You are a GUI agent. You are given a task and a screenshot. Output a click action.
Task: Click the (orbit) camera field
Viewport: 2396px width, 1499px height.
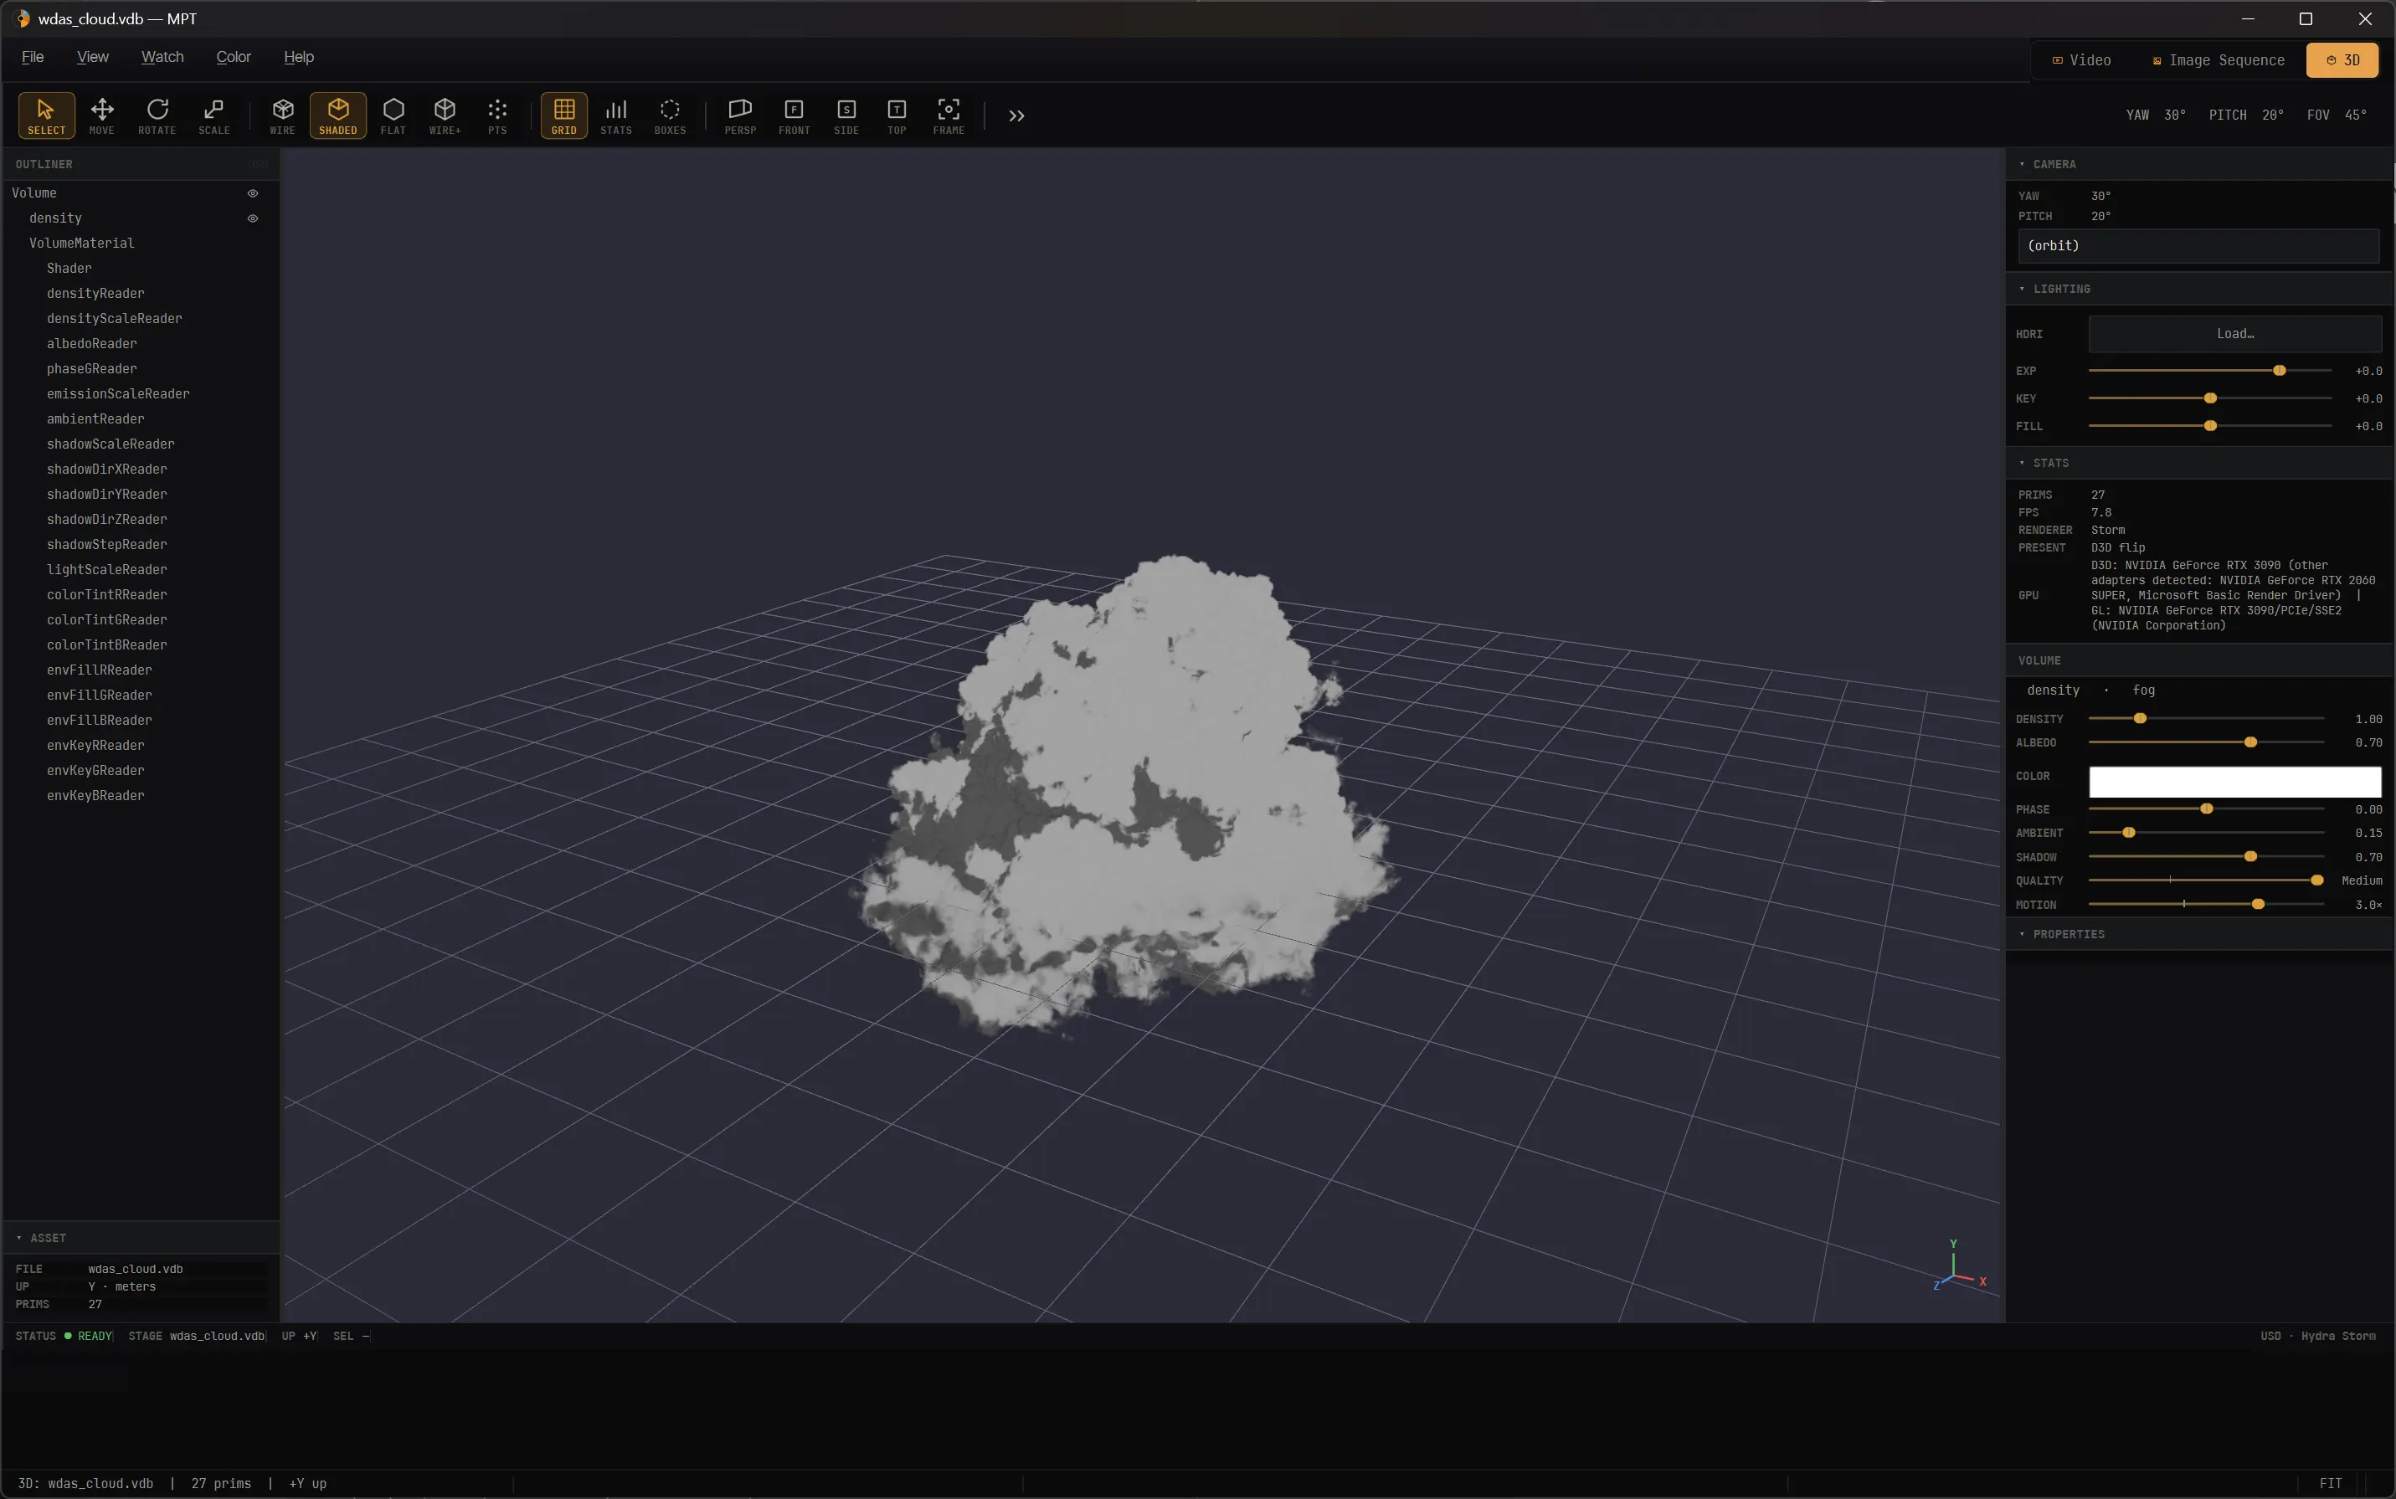(x=2198, y=246)
